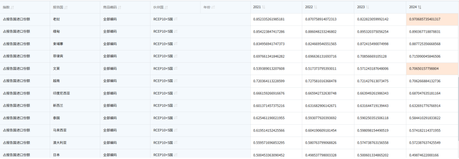Click the 日本 country cell
The height and width of the screenshot is (159, 459).
coord(75,154)
